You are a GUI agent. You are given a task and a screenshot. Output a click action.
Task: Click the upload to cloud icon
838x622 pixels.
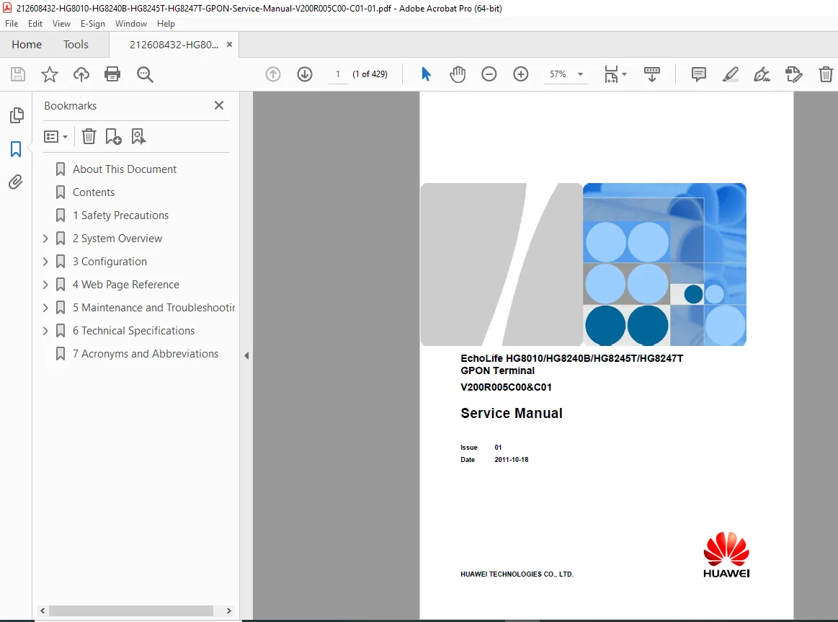[81, 74]
